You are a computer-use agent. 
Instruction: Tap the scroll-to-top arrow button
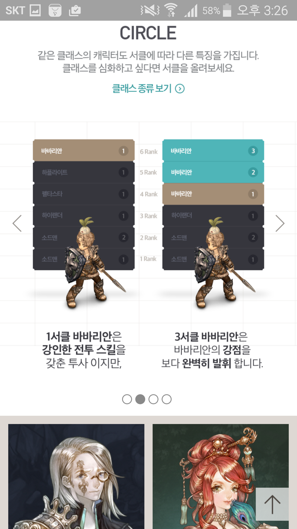click(x=272, y=504)
